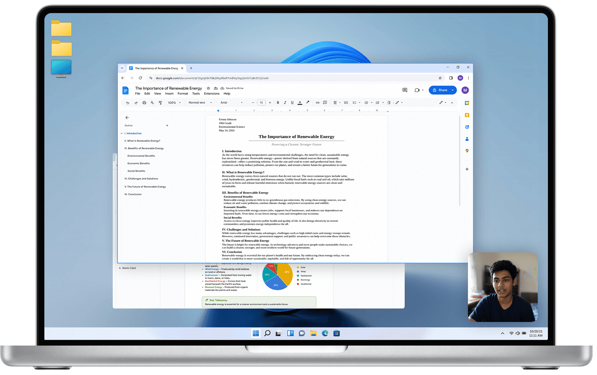
Task: Open the browser side panel toggle icon
Action: (x=451, y=78)
